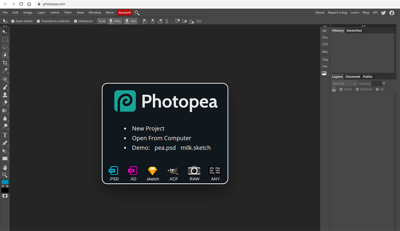The height and width of the screenshot is (231, 400).
Task: Click the Opacity value field
Action: [376, 84]
